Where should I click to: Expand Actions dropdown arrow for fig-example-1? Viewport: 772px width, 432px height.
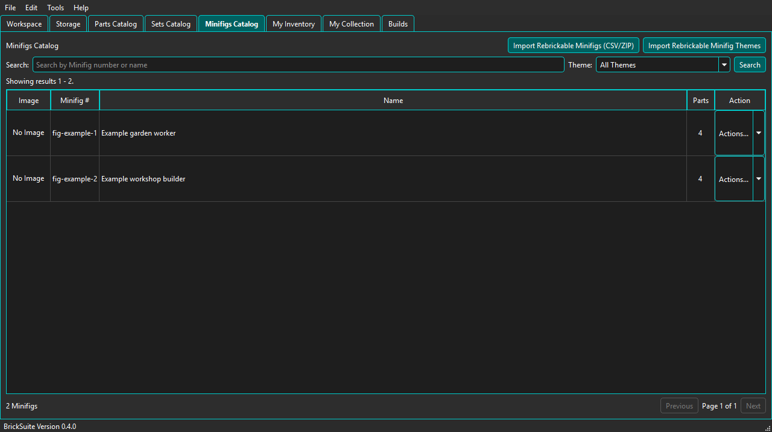pos(759,133)
